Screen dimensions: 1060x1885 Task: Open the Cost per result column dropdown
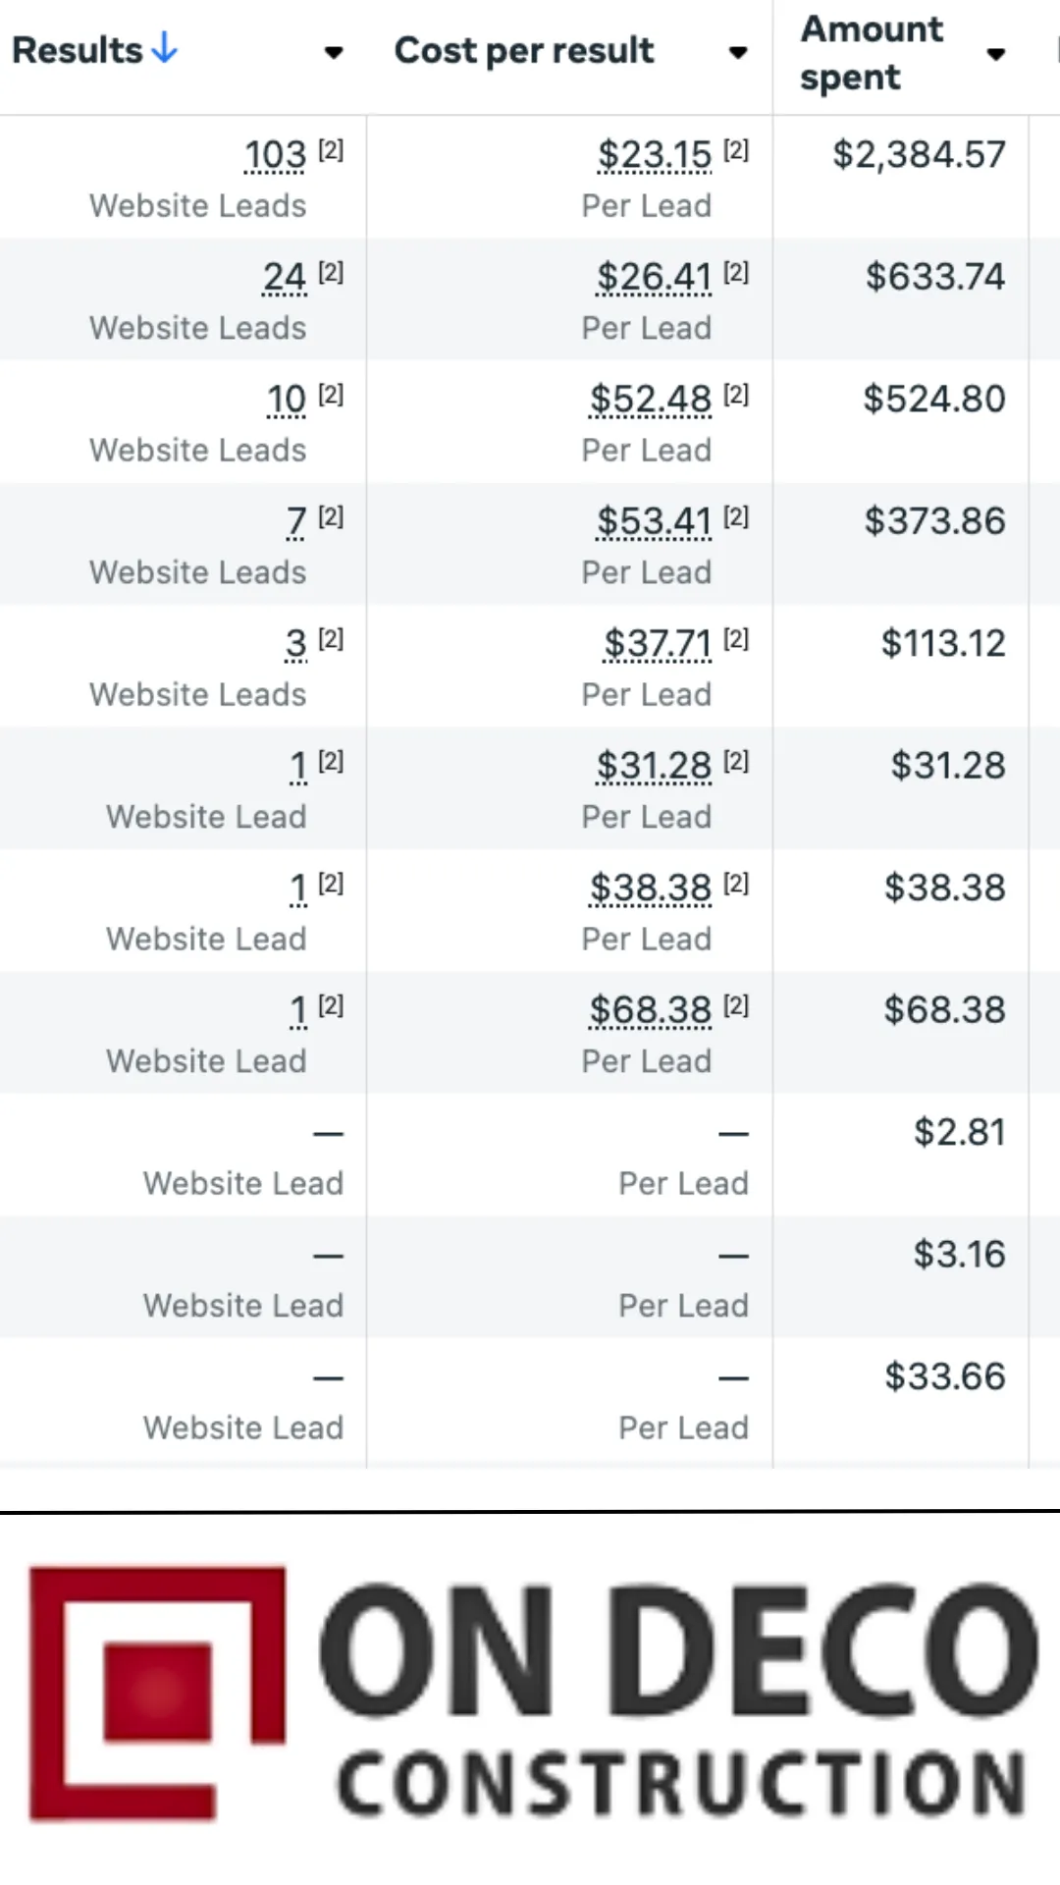click(x=738, y=52)
